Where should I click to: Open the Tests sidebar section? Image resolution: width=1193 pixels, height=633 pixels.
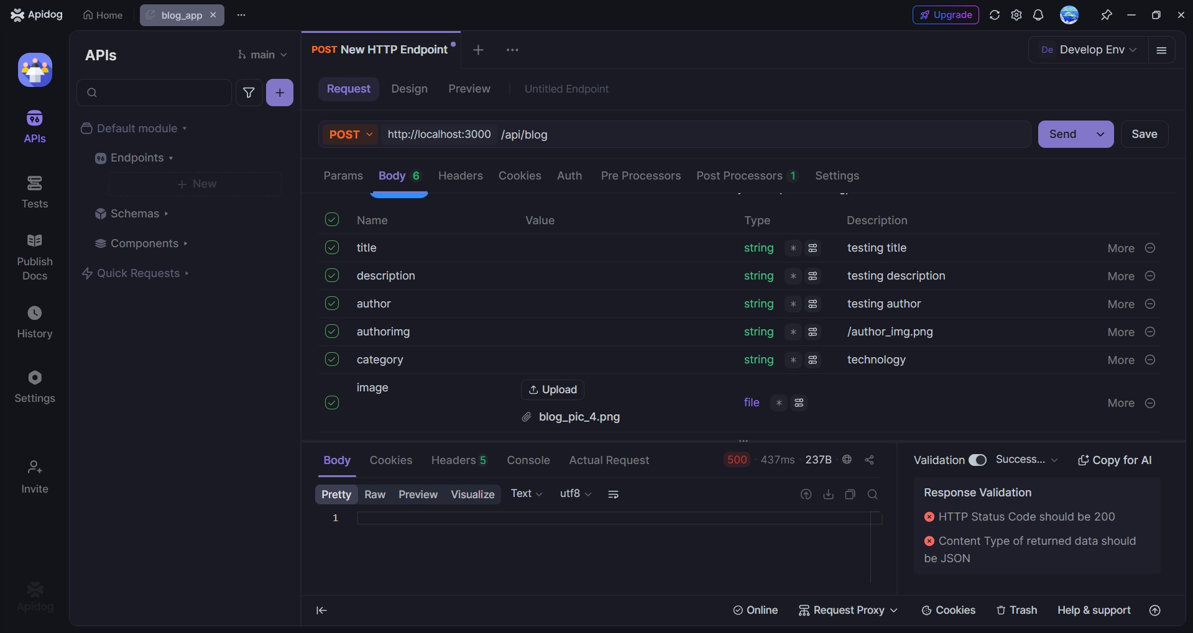35,192
